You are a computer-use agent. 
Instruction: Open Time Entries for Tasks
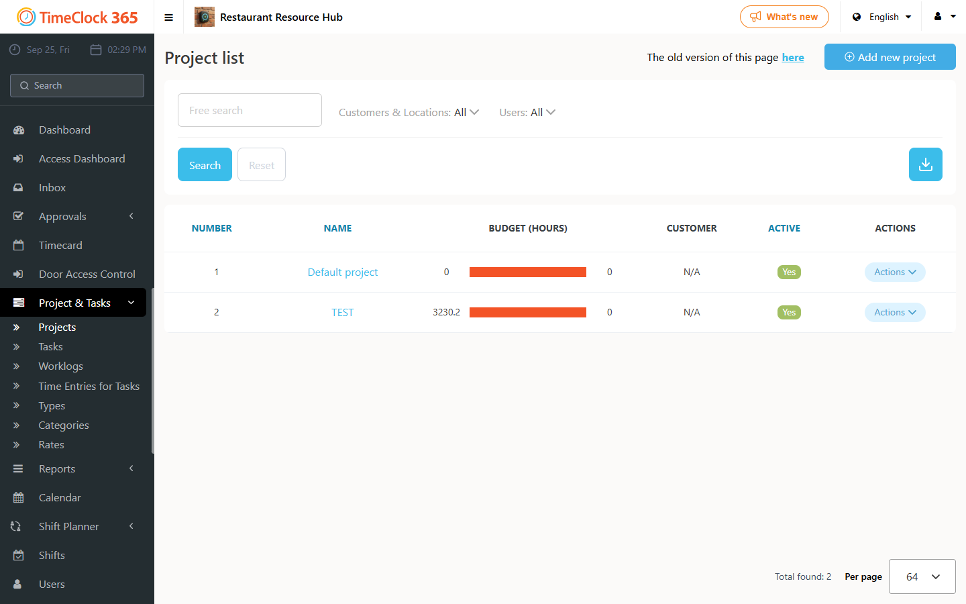[x=89, y=387]
